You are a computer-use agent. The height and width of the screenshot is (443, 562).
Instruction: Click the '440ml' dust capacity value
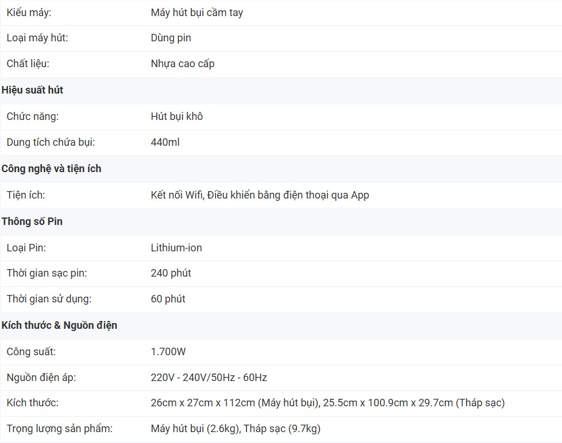point(165,142)
